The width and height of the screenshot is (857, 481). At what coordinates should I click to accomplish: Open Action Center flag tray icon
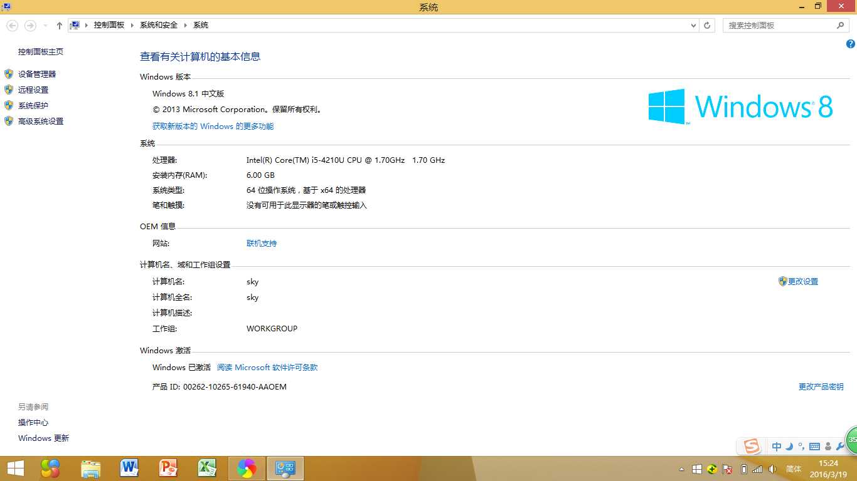coord(728,469)
